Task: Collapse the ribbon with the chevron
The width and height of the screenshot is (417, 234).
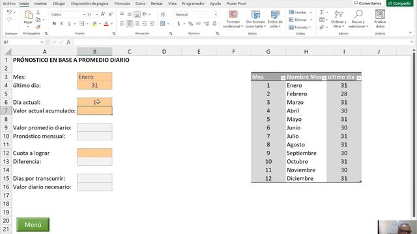Action: click(x=410, y=32)
